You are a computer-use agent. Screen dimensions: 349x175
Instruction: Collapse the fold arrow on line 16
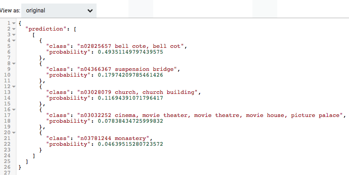[x=14, y=109]
